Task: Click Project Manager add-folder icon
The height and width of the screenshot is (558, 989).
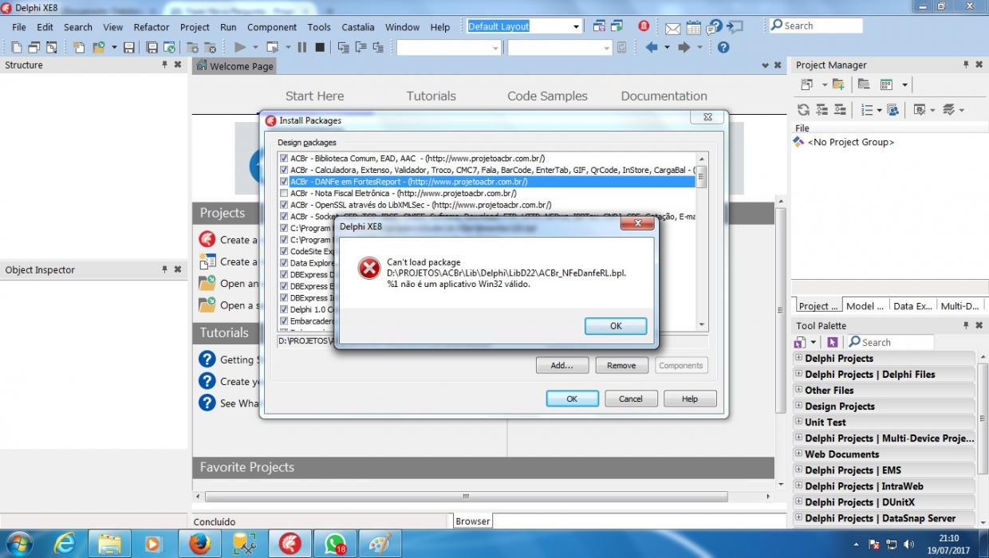Action: click(837, 84)
